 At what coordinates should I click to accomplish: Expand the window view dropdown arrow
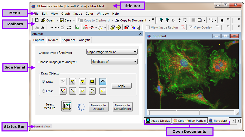click(x=204, y=20)
